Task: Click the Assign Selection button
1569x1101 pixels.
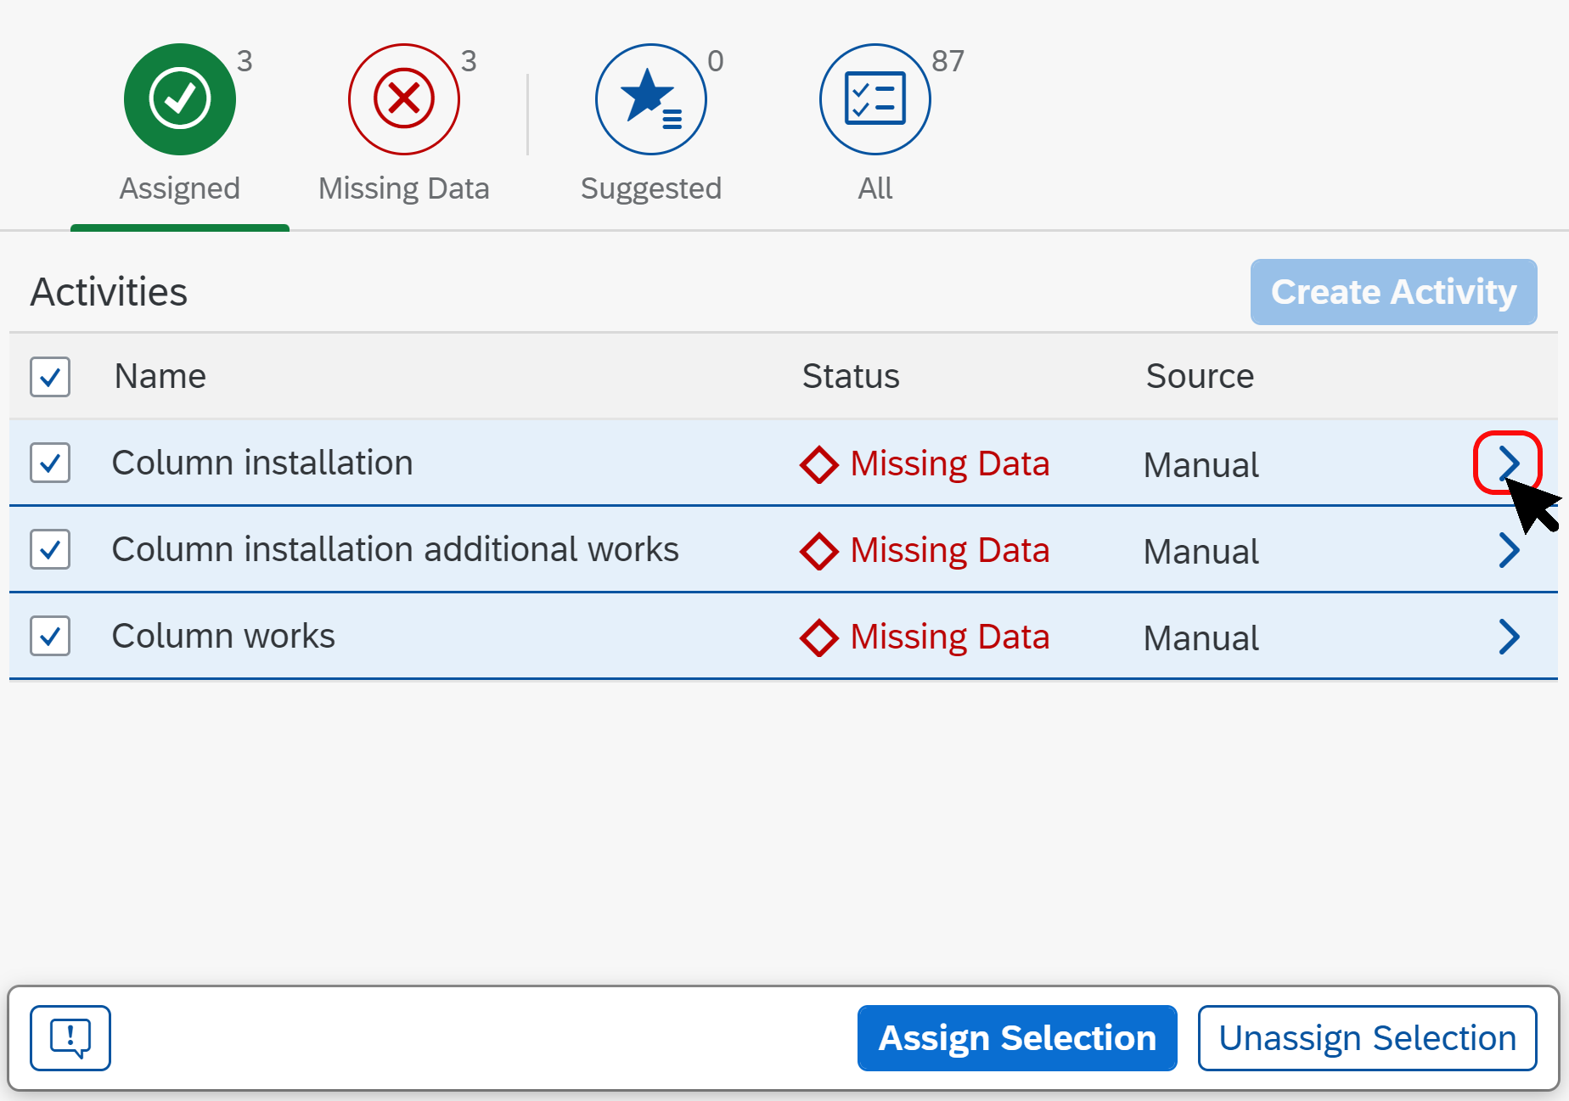Action: pyautogui.click(x=1017, y=1037)
